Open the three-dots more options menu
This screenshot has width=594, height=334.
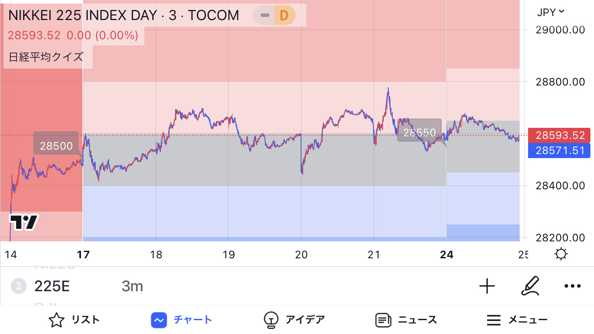(573, 286)
